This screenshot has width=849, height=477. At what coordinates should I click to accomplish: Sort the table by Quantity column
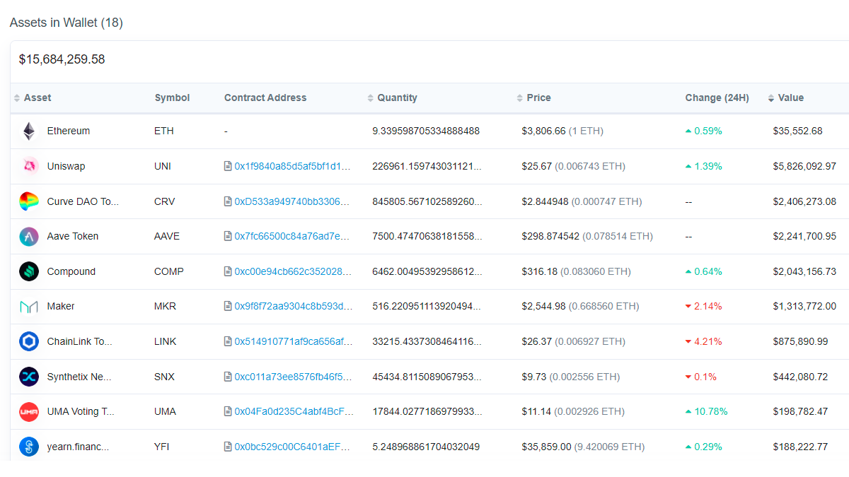393,98
